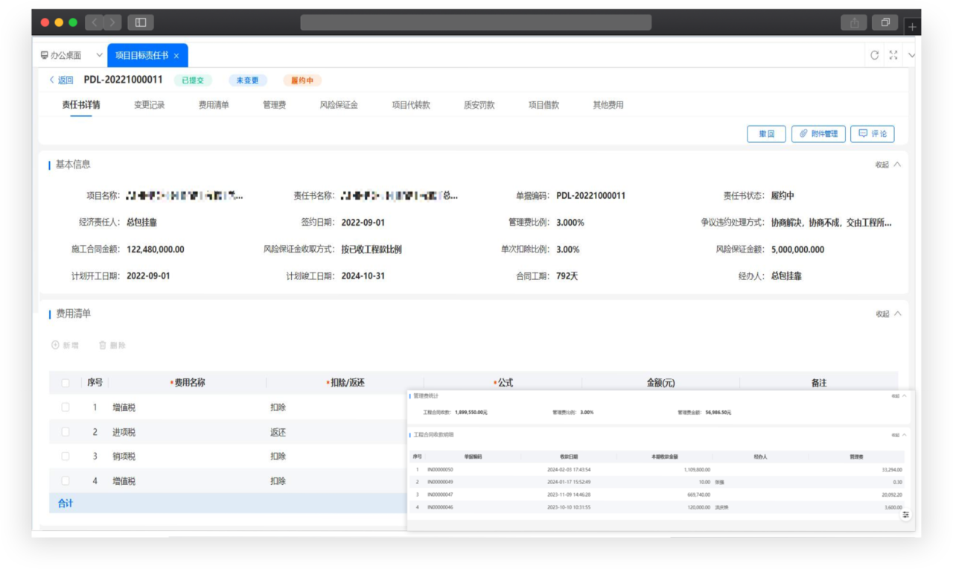Click the browser address bar
Viewport: 953px width, 569px height.
click(x=476, y=22)
